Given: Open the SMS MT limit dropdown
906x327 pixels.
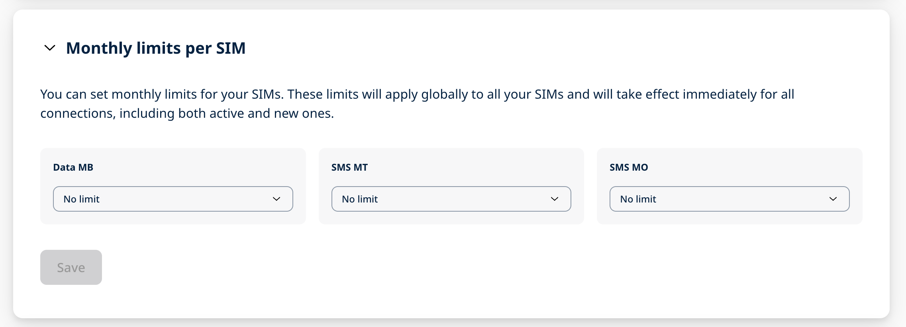Looking at the screenshot, I should click(451, 199).
